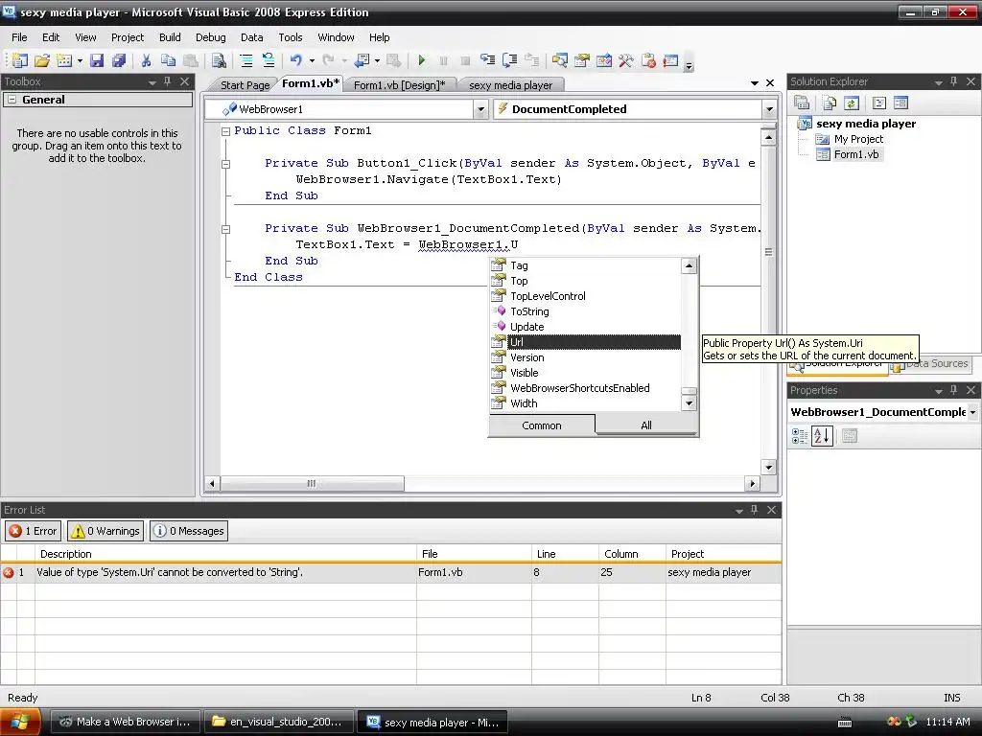Click View Code icon in Solution Explorer
This screenshot has height=736, width=982.
coord(878,103)
